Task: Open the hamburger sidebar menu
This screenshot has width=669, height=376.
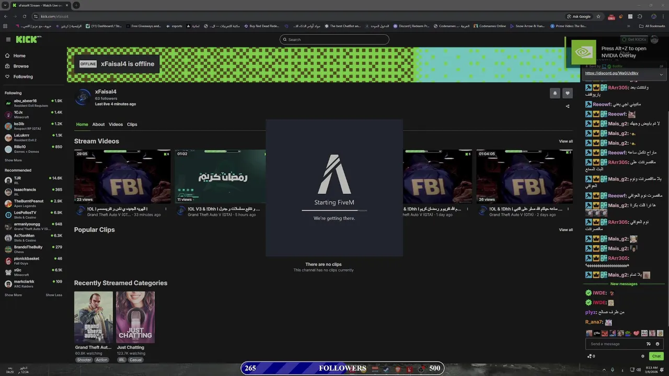Action: [8, 40]
